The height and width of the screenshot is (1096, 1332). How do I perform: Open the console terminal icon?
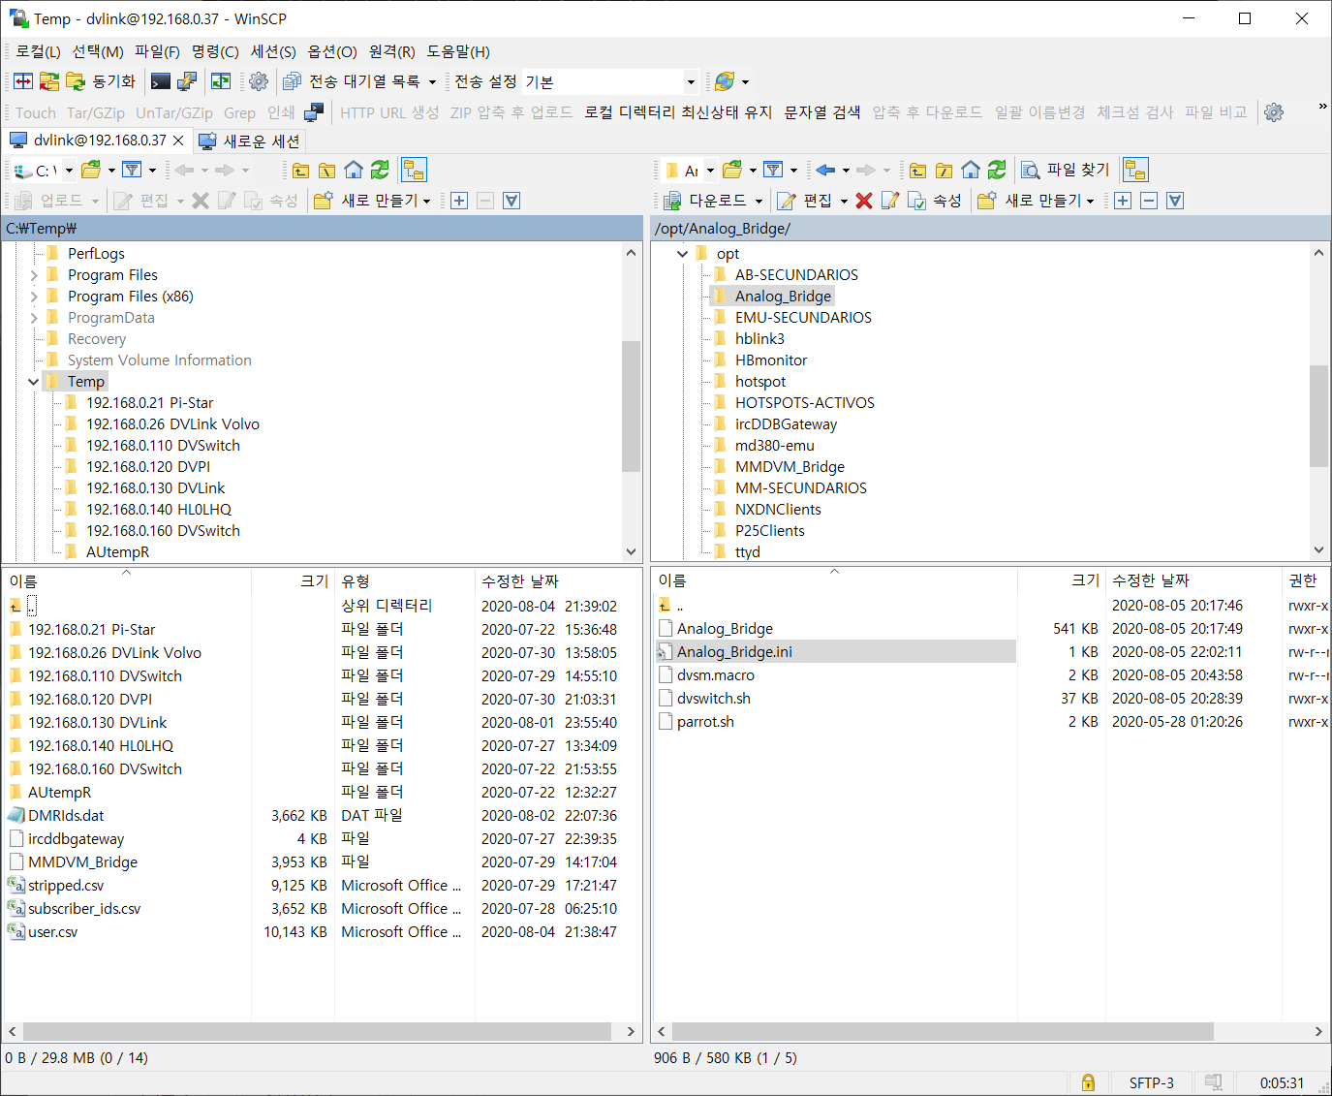point(161,81)
